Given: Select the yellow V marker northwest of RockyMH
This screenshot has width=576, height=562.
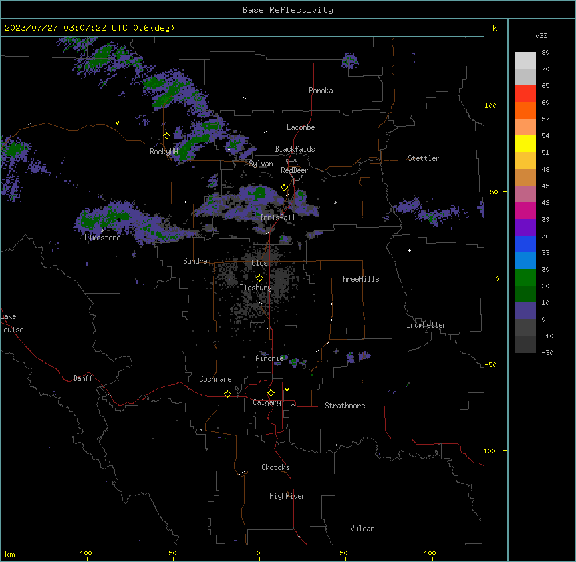Looking at the screenshot, I should pos(117,123).
